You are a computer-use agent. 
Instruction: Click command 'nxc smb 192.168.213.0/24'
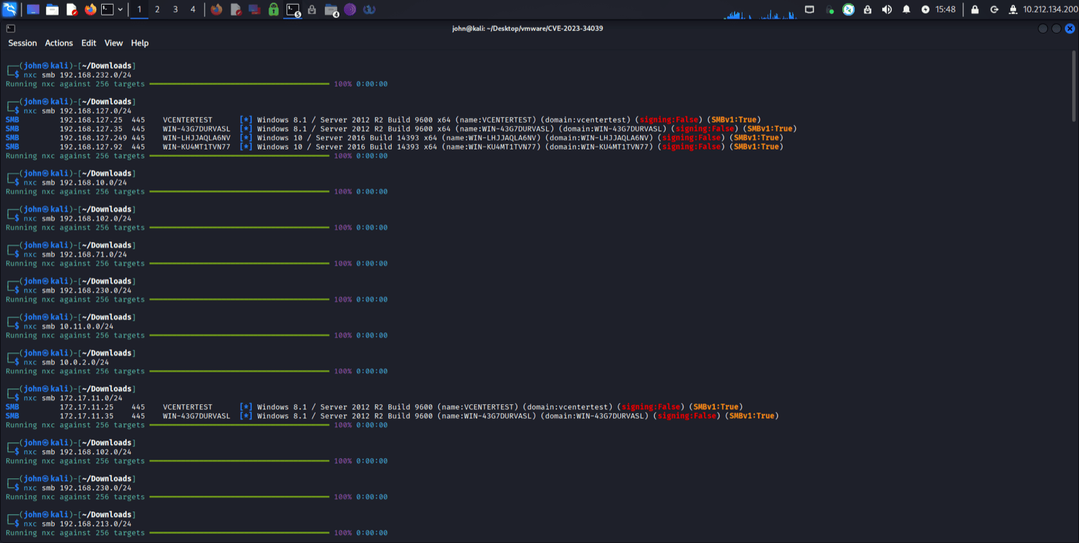(x=78, y=524)
